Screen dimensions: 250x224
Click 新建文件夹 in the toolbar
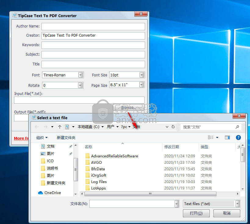coord(66,138)
